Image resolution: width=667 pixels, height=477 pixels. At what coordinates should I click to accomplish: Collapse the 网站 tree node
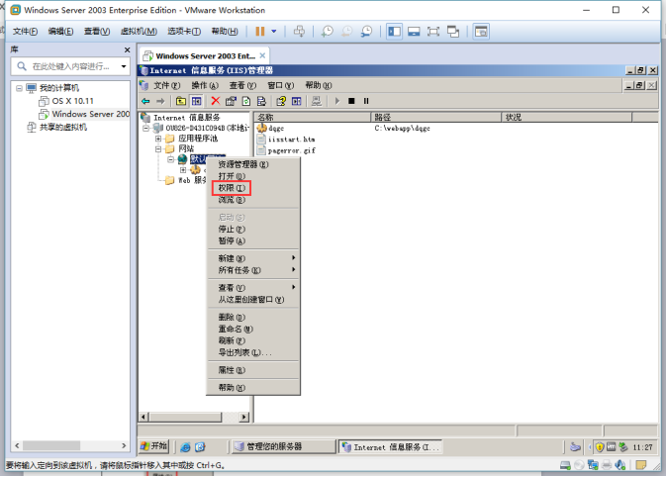pyautogui.click(x=158, y=148)
